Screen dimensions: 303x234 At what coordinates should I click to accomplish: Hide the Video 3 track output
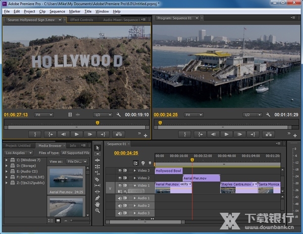(x=120, y=171)
